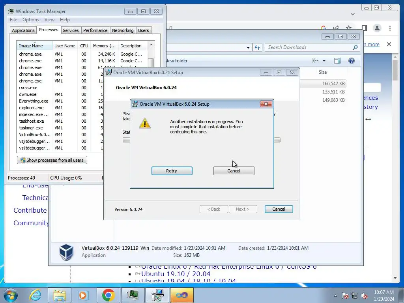Select the 135,511 KB file row
The height and width of the screenshot is (303, 404).
pos(323,92)
